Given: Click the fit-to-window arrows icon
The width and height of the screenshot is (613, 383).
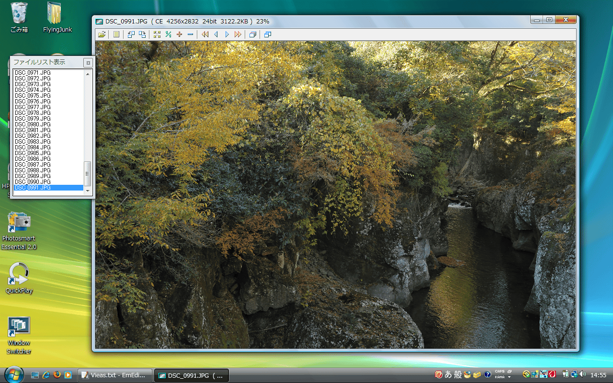Looking at the screenshot, I should pos(157,34).
